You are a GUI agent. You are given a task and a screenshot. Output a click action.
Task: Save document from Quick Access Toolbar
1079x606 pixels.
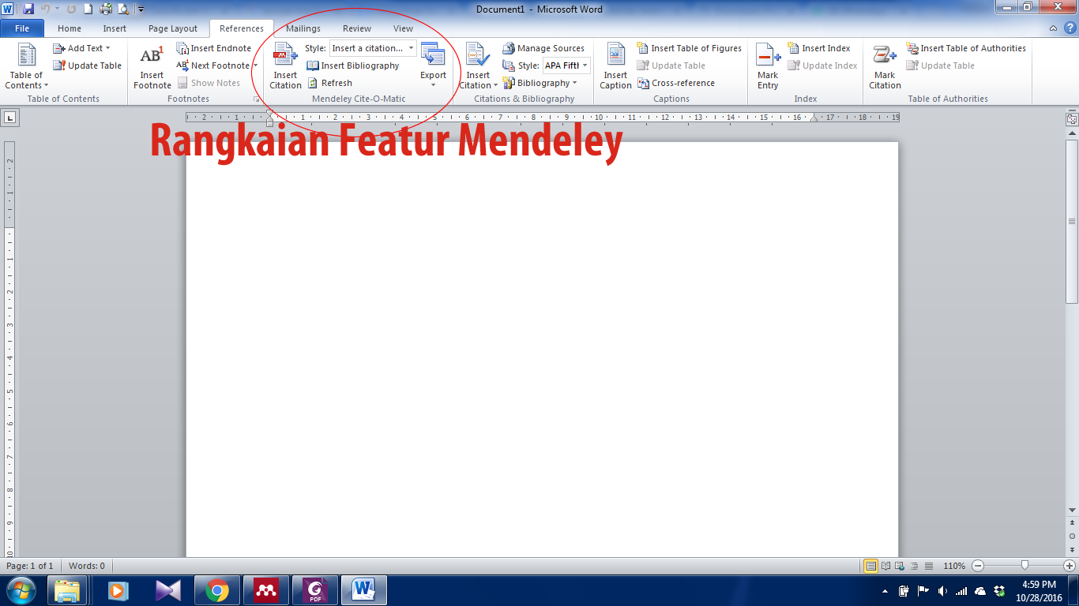tap(28, 9)
